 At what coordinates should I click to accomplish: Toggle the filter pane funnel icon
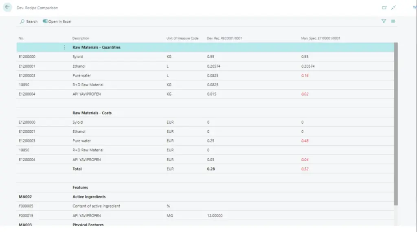pyautogui.click(x=384, y=21)
